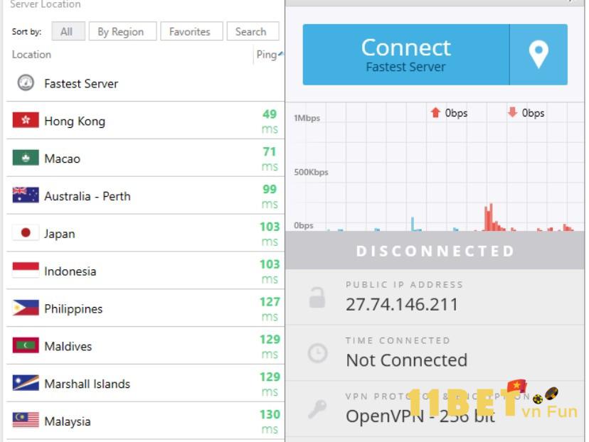This screenshot has height=442, width=589.
Task: Select the Malaysia server
Action: click(x=145, y=421)
